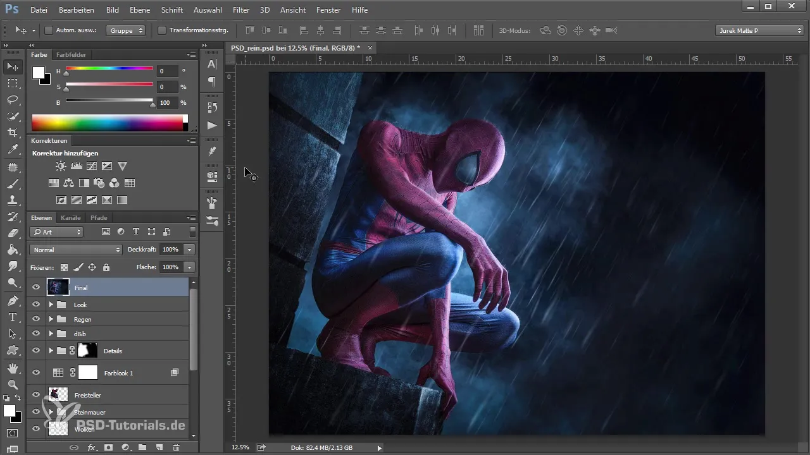Add a Levels adjustment
Image resolution: width=810 pixels, height=455 pixels.
[x=77, y=166]
